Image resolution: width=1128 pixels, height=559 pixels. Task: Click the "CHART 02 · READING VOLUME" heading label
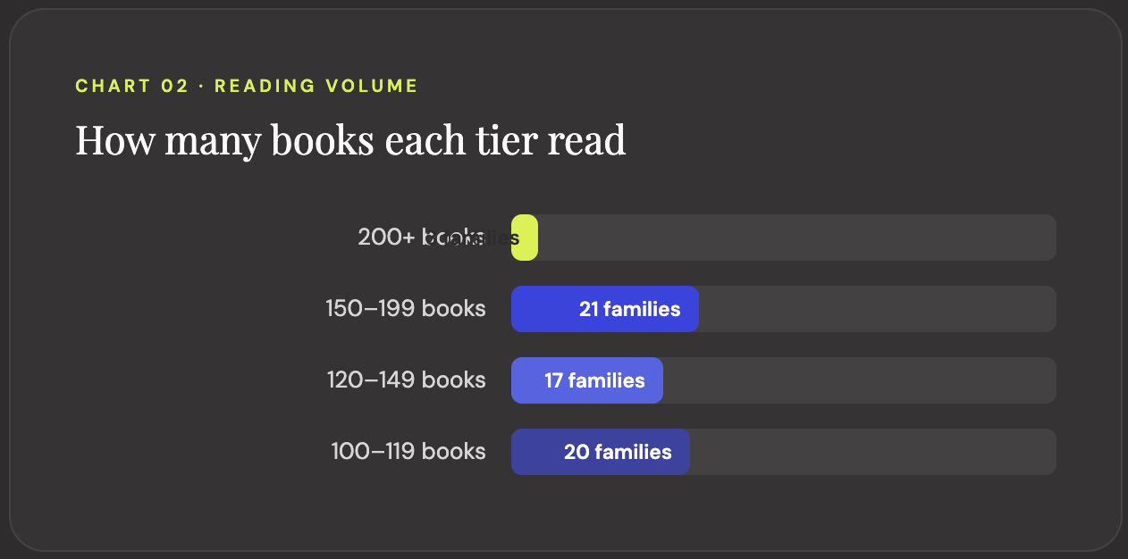click(x=247, y=87)
